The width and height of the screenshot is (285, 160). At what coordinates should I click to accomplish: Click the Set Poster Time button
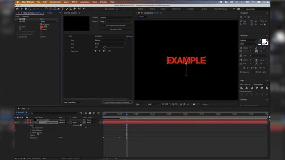[116, 29]
